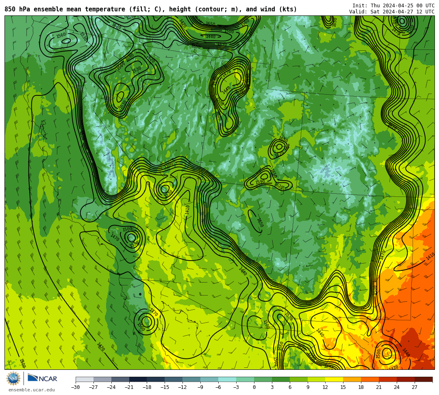Viewport: 439px width, 395px height.
Task: Click the "0" colorbar tick label
Action: (254, 387)
